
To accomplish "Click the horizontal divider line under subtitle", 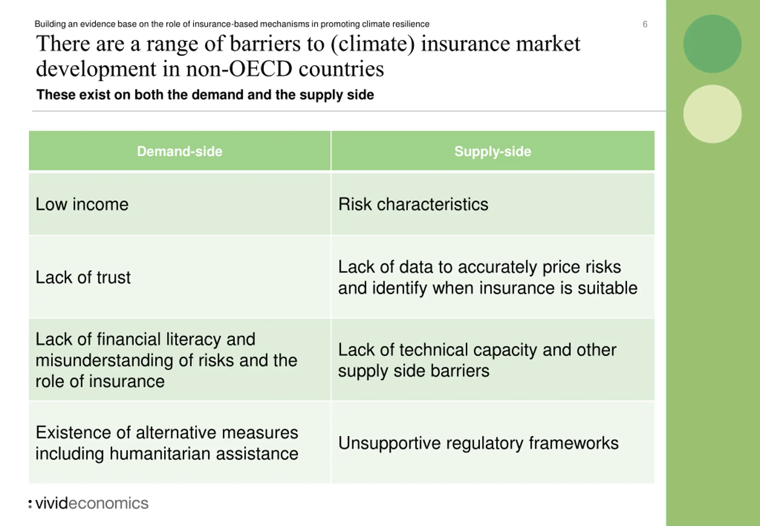I will [349, 111].
